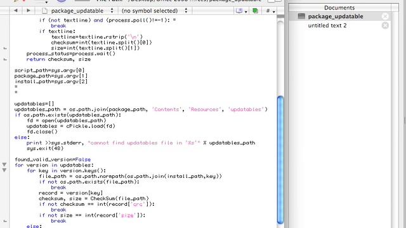Click the 'found_valid_version=False' line
The height and width of the screenshot is (228, 406).
[53, 160]
